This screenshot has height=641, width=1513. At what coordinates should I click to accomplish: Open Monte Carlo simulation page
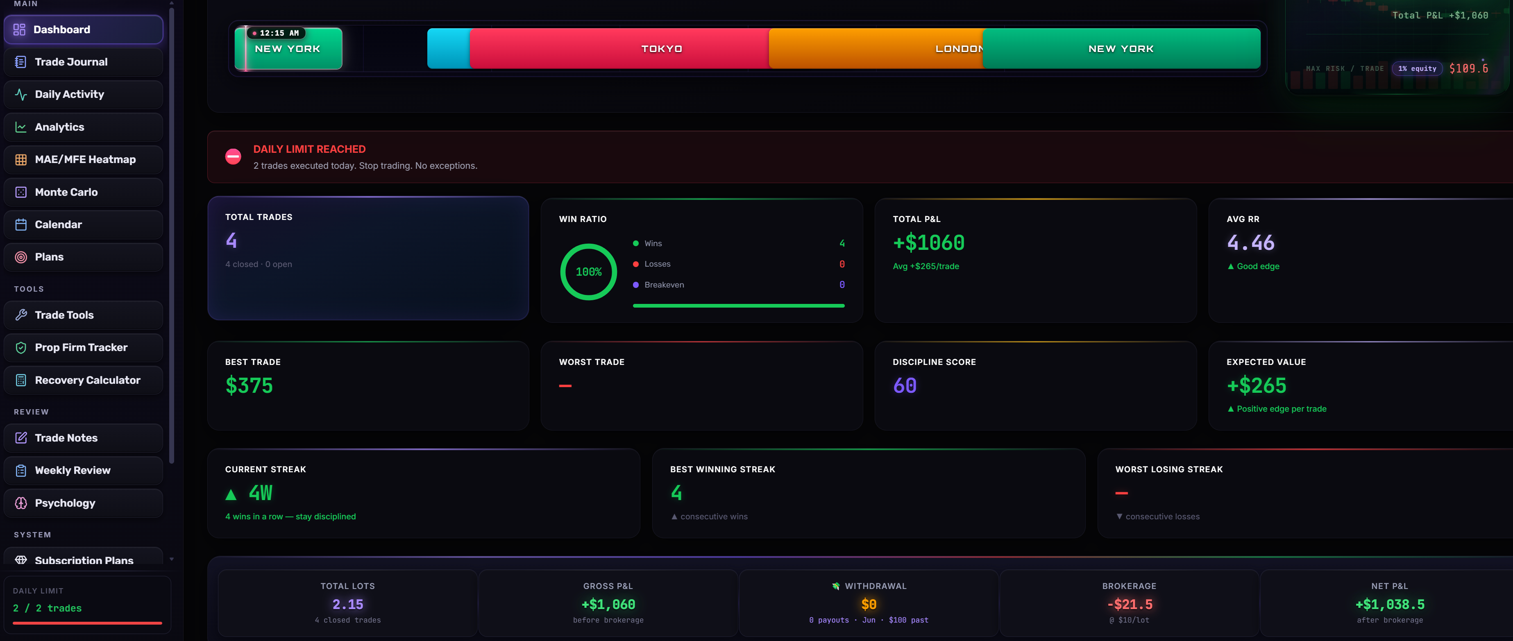(84, 192)
